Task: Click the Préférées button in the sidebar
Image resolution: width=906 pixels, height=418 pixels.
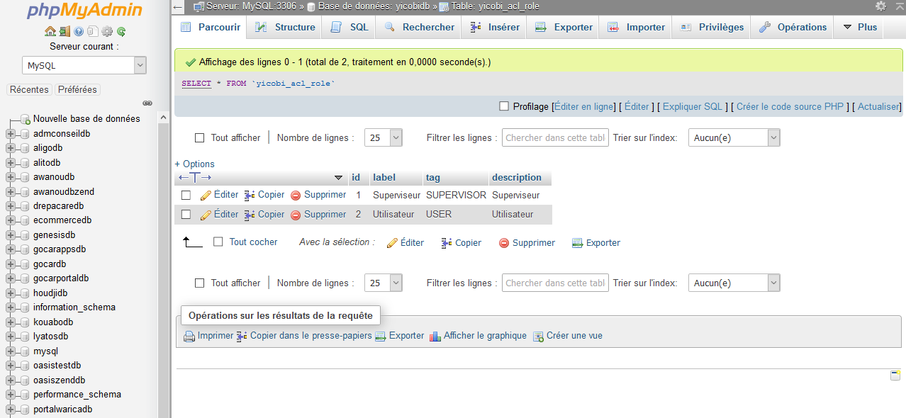Action: coord(77,89)
